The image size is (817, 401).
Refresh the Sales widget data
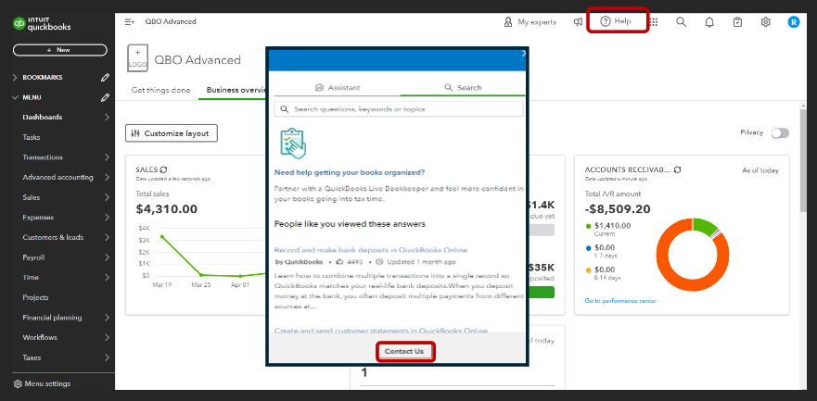(163, 169)
